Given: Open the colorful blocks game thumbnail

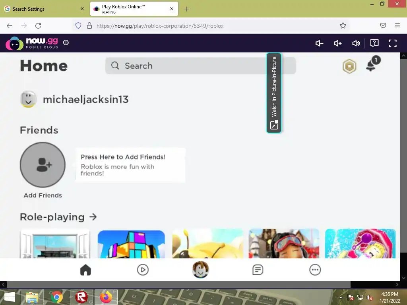Looking at the screenshot, I should coord(131,244).
